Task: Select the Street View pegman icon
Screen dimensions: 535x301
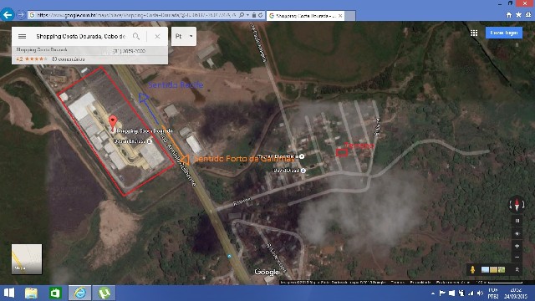Action: pyautogui.click(x=472, y=269)
